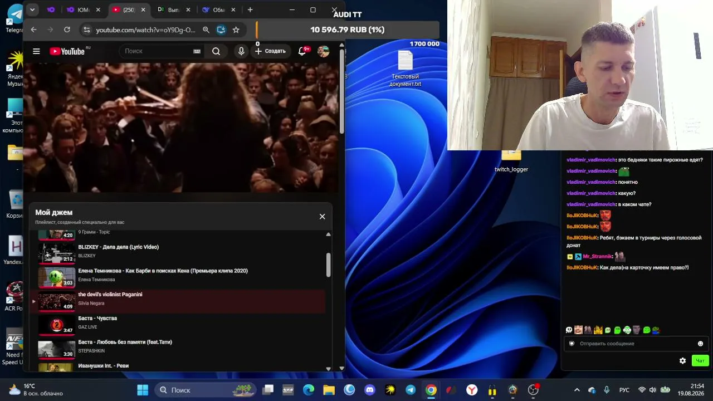Screen dimensions: 713x401
Task: Click the Баста - Чувства video thumbnail
Action: (56, 325)
